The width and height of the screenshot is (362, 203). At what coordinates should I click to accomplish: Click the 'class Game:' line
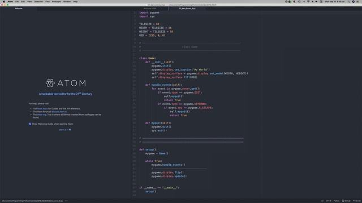pyautogui.click(x=148, y=58)
